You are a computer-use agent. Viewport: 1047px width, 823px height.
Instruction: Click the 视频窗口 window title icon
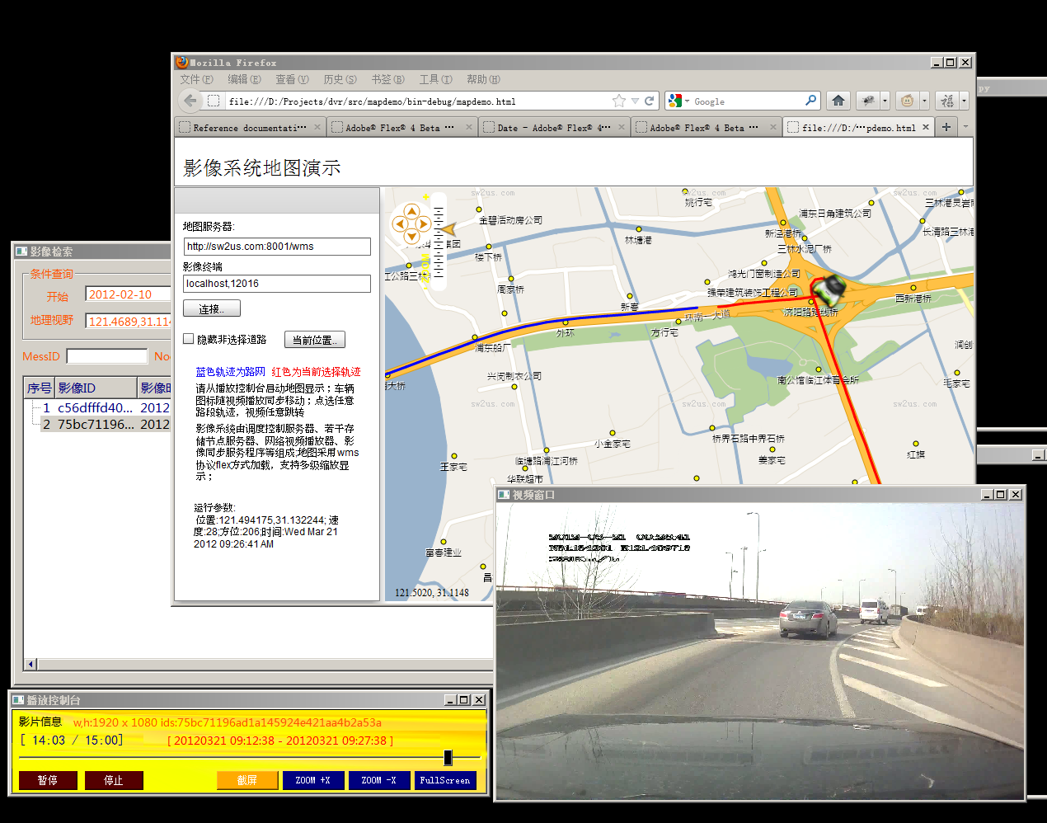click(504, 495)
